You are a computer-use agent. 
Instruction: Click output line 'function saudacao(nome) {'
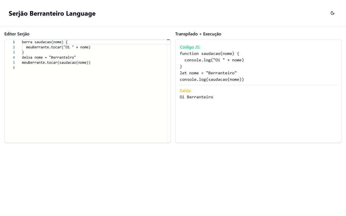[x=209, y=53]
